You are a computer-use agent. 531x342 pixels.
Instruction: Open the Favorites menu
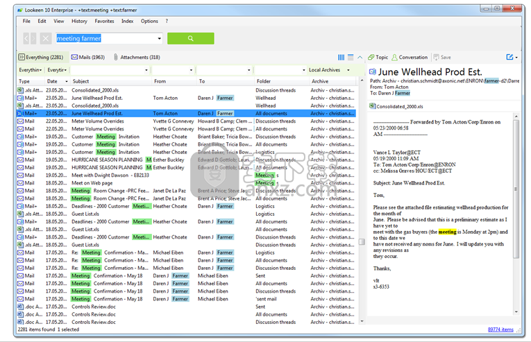point(104,21)
